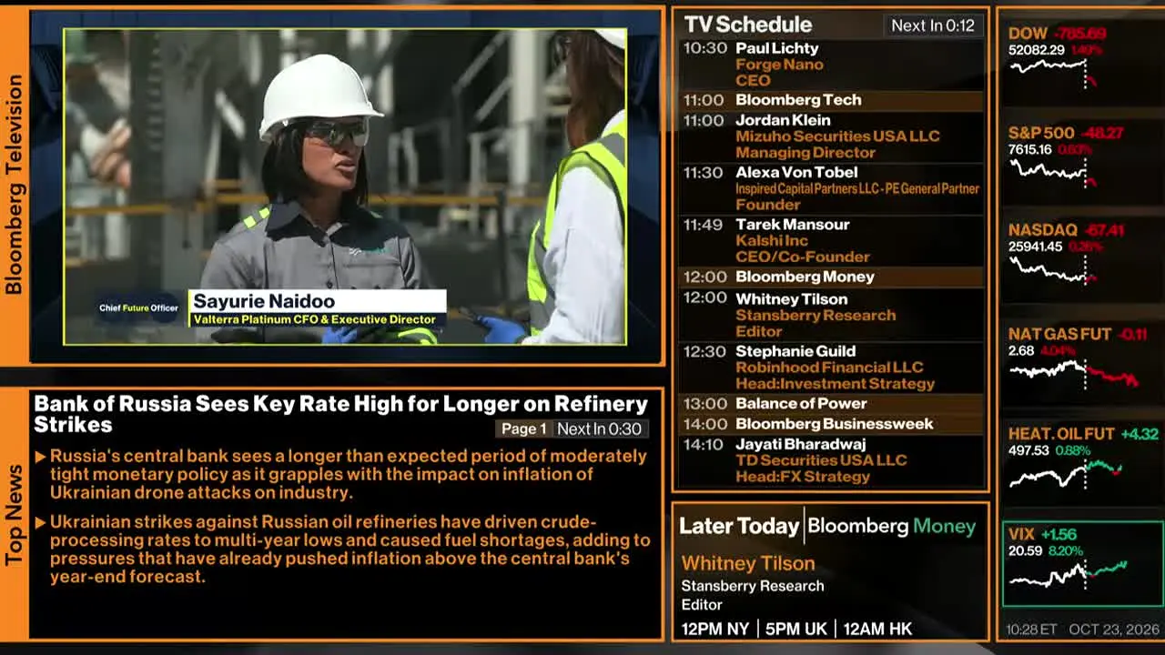1165x655 pixels.
Task: Open the S&P 500 index tile
Action: click(1081, 158)
